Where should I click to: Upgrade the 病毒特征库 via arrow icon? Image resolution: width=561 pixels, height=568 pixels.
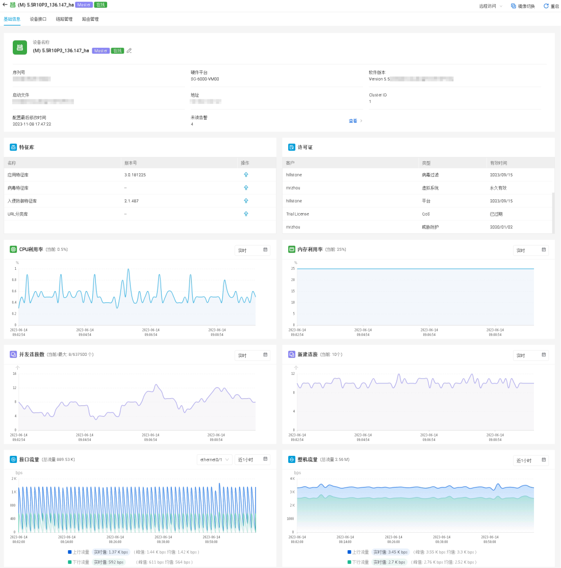(x=246, y=188)
